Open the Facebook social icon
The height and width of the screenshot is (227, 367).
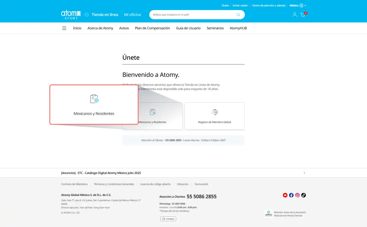point(291,195)
